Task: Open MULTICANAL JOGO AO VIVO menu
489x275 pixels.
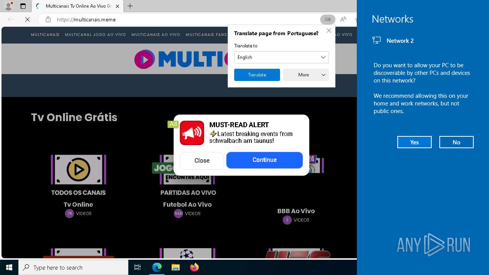Action: pos(96,35)
